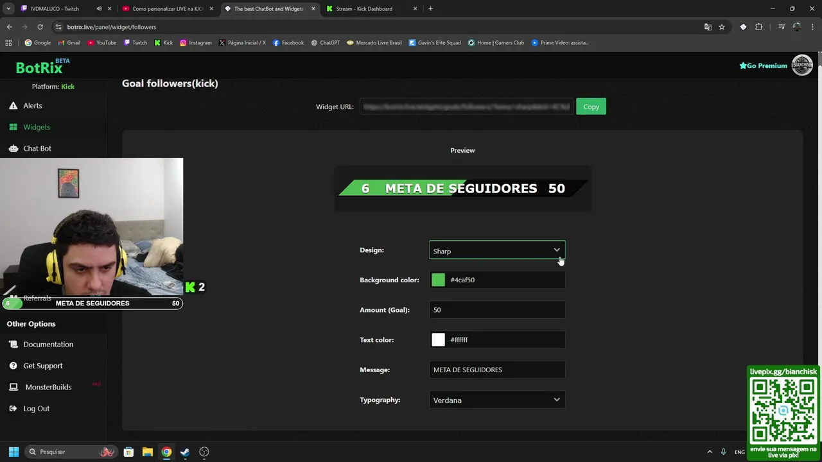Open the browser extensions menu
Image resolution: width=822 pixels, height=462 pixels.
point(759,27)
